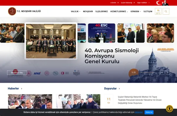
Task: Click the 11 Eyl date badge
Action: click(109, 100)
